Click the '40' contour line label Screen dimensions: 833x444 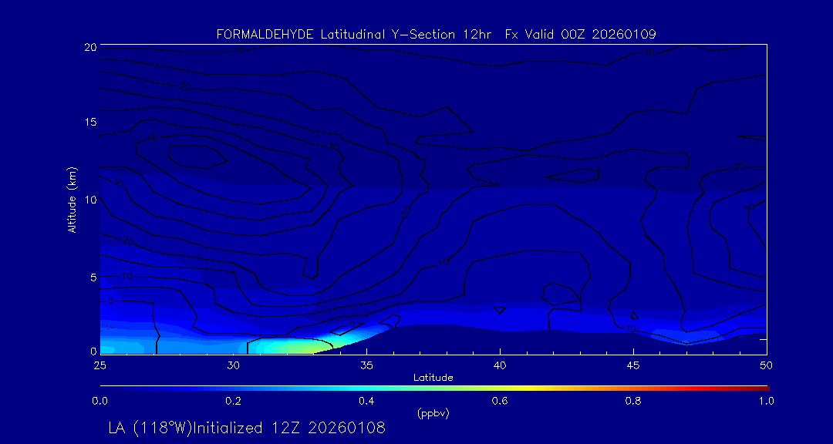pos(153,137)
